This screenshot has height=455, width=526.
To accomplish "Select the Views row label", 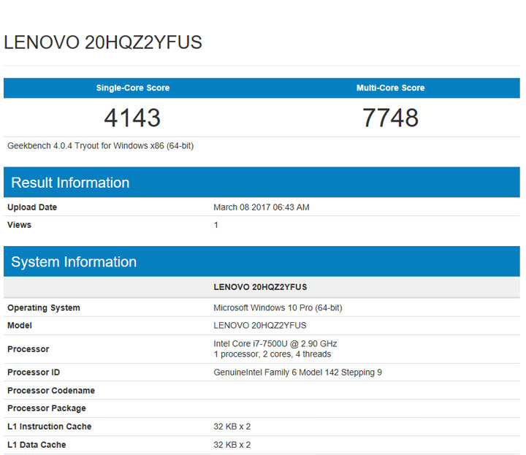I will tap(20, 225).
